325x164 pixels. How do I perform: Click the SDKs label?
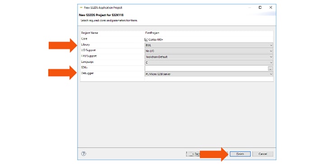(x=84, y=67)
